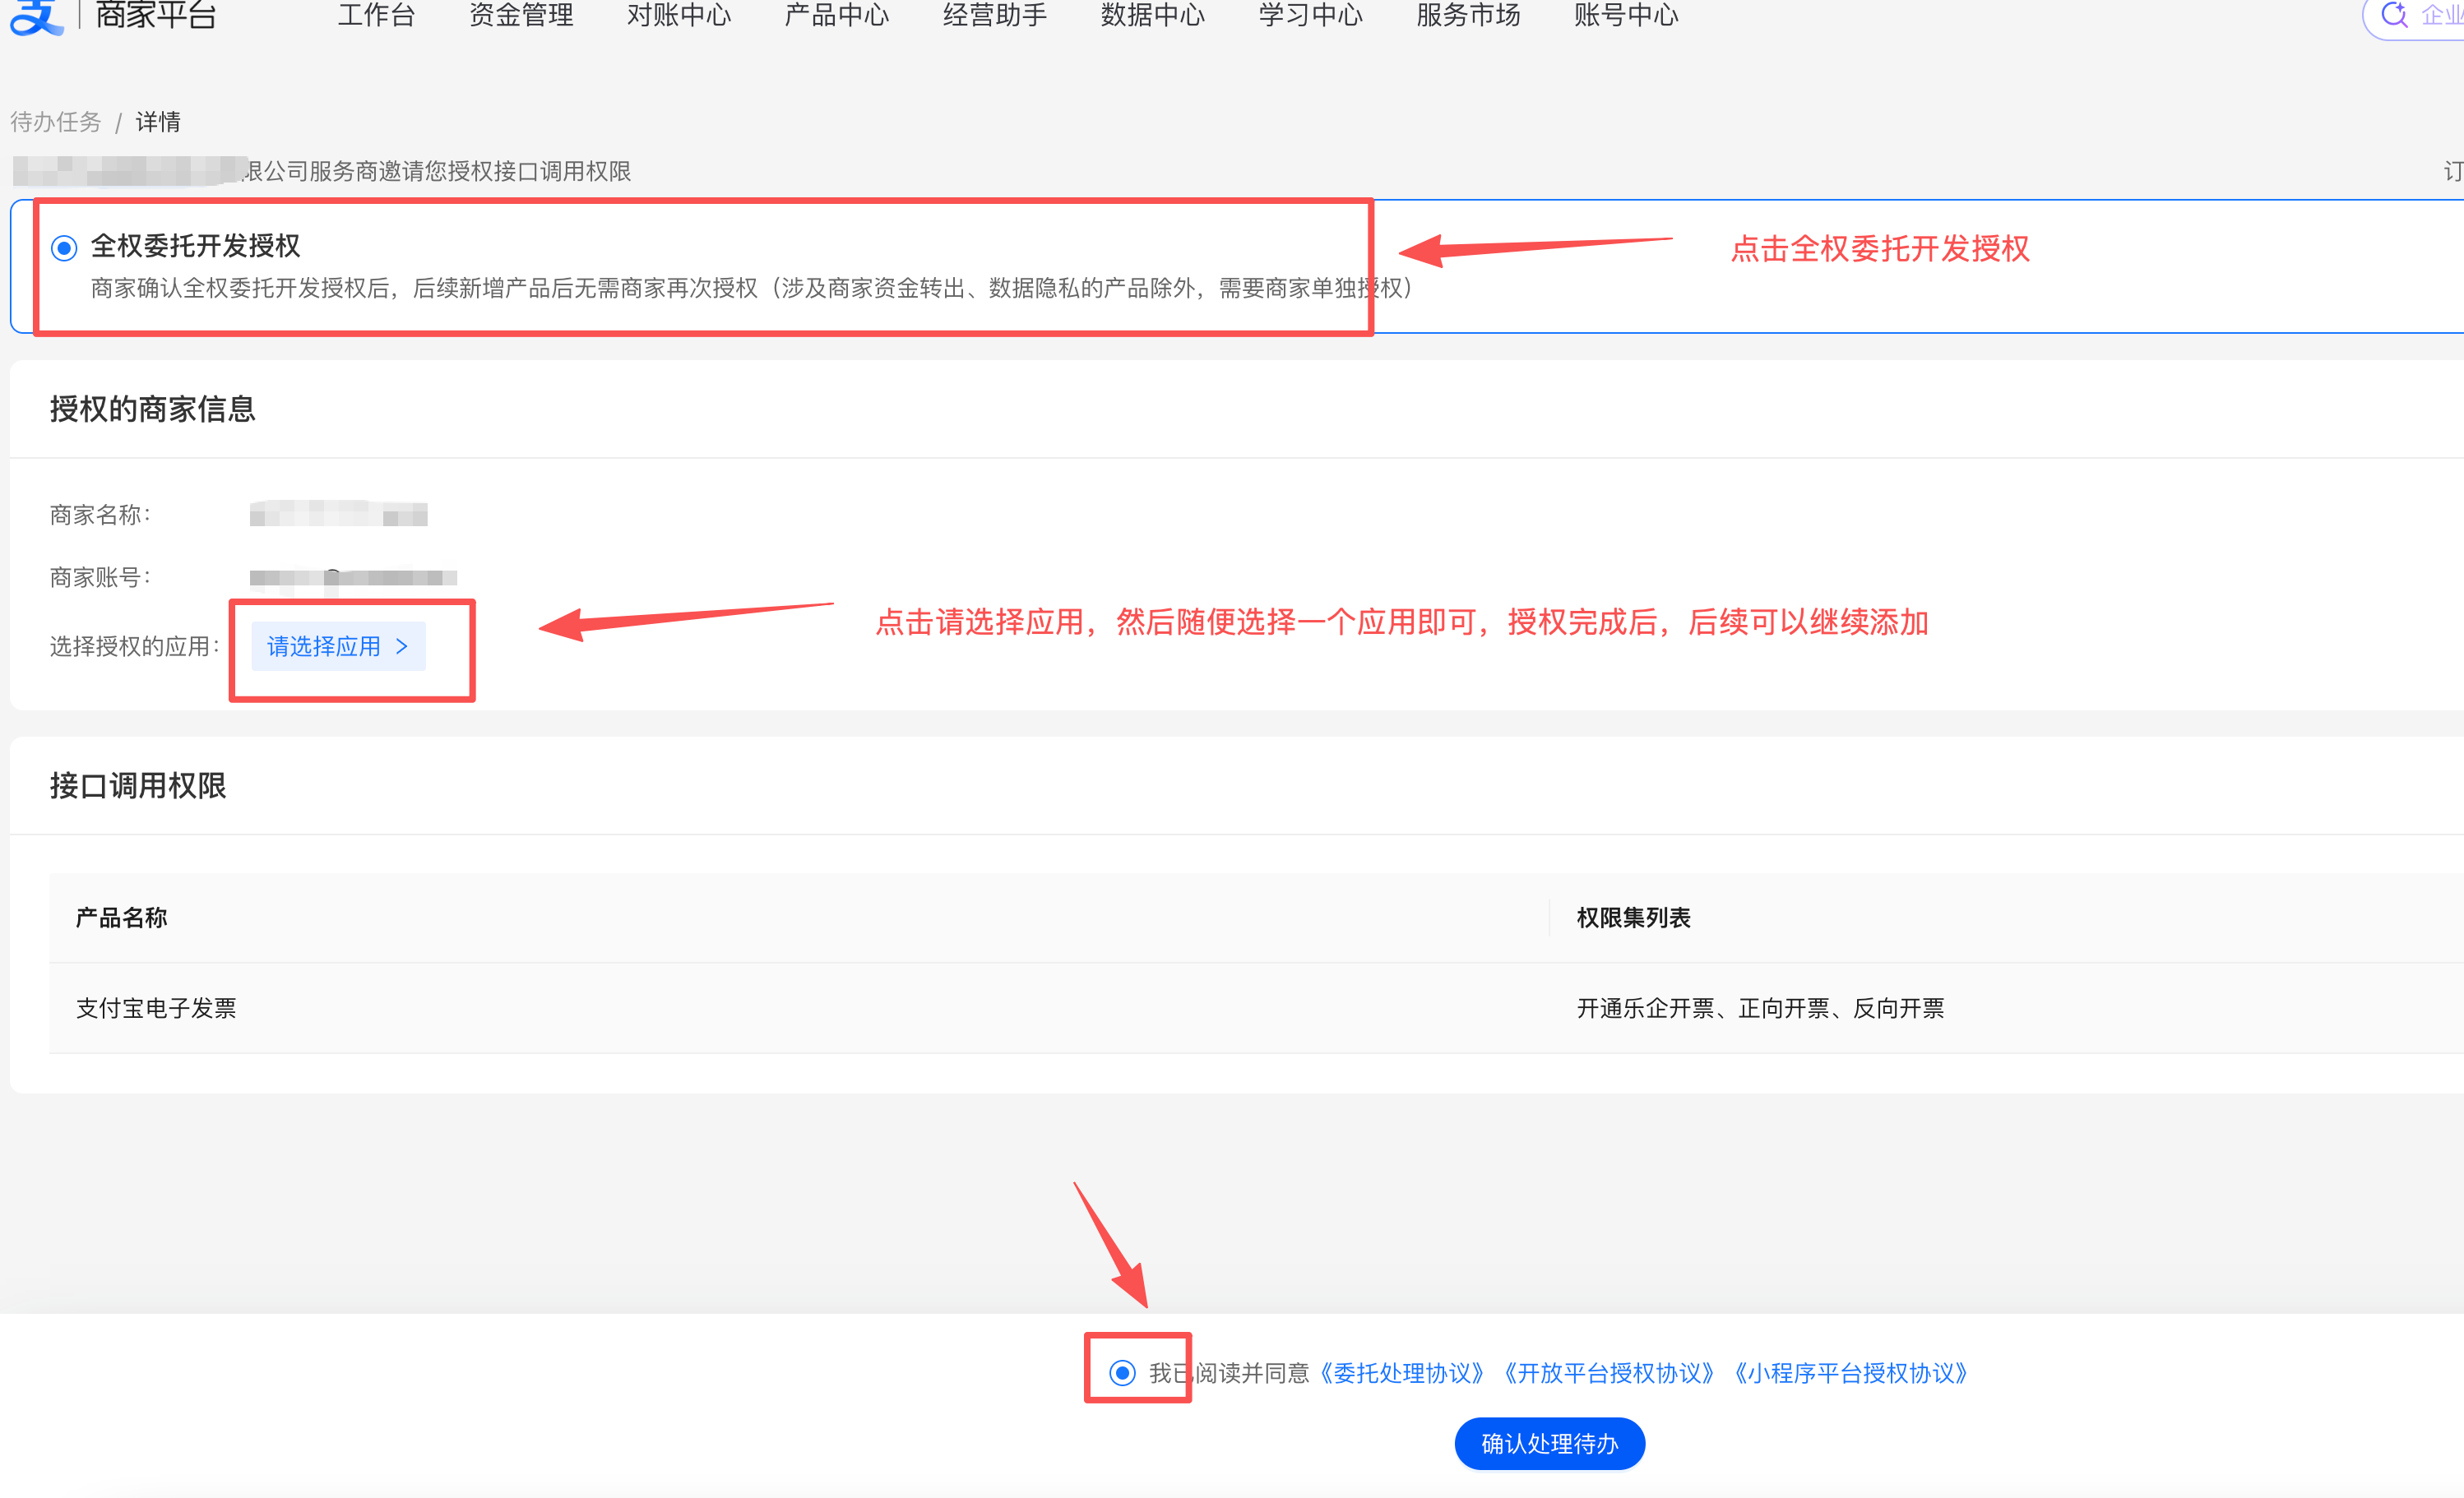The image size is (2464, 1498).
Task: Click the search magnifier icon
Action: [2394, 14]
